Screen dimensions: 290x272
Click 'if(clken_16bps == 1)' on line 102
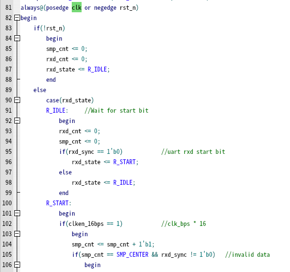[x=91, y=224]
